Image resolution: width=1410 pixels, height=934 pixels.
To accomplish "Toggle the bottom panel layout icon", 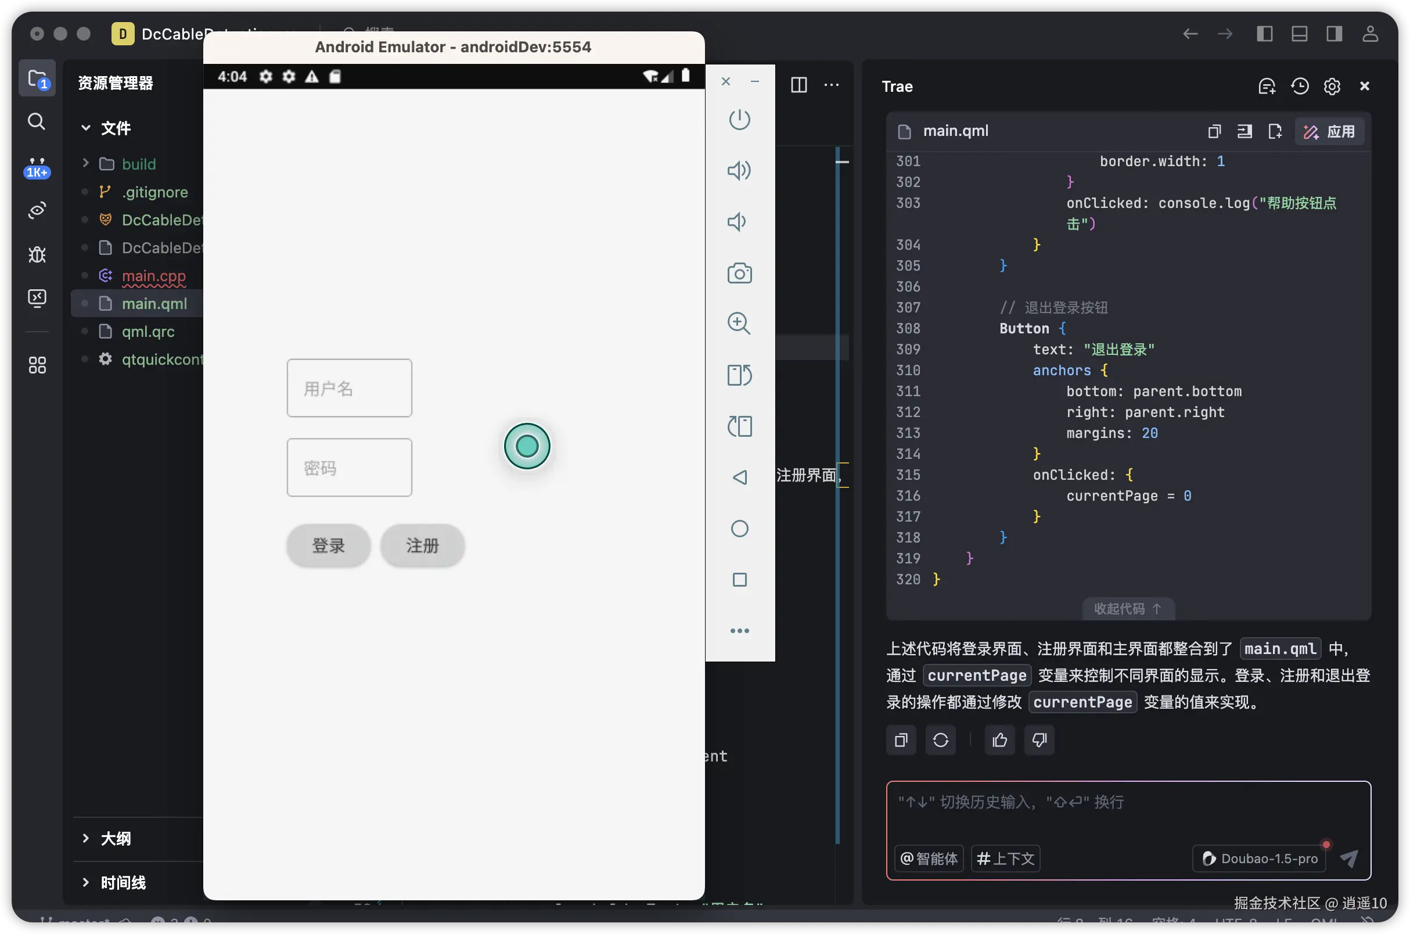I will [1299, 34].
